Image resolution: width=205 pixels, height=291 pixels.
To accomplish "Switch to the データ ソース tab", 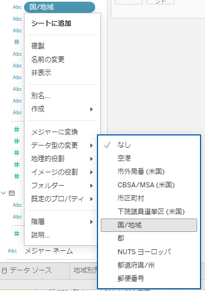I will (35, 270).
